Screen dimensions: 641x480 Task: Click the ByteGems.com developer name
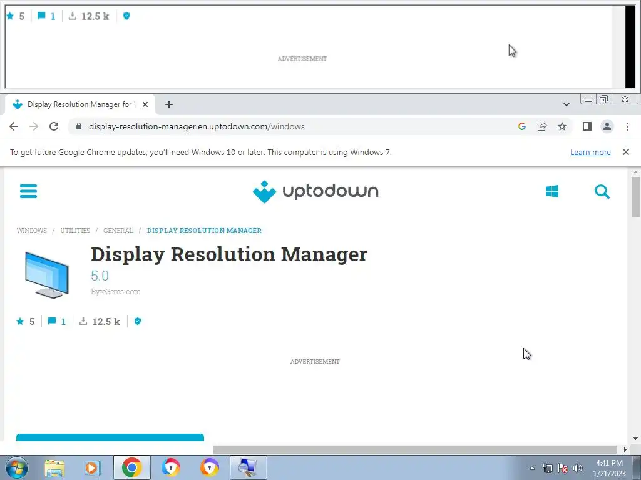116,292
